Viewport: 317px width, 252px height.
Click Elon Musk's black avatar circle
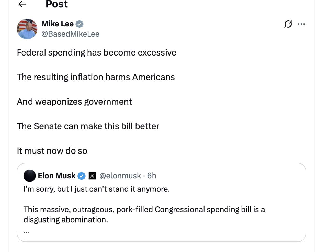[30, 176]
